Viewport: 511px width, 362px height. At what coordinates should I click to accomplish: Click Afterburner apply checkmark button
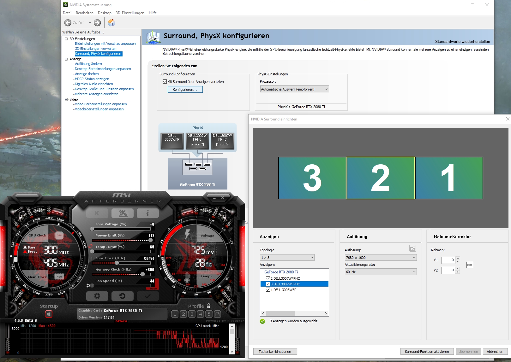147,296
